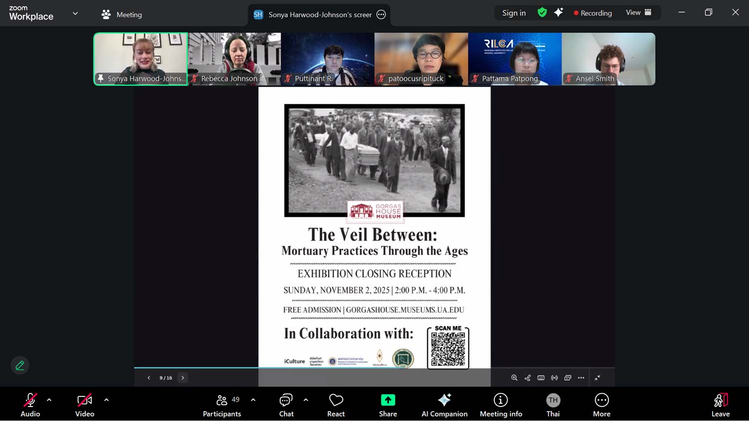Screen dimensions: 749x421
Task: Turn on camera with Video button
Action: (84, 405)
